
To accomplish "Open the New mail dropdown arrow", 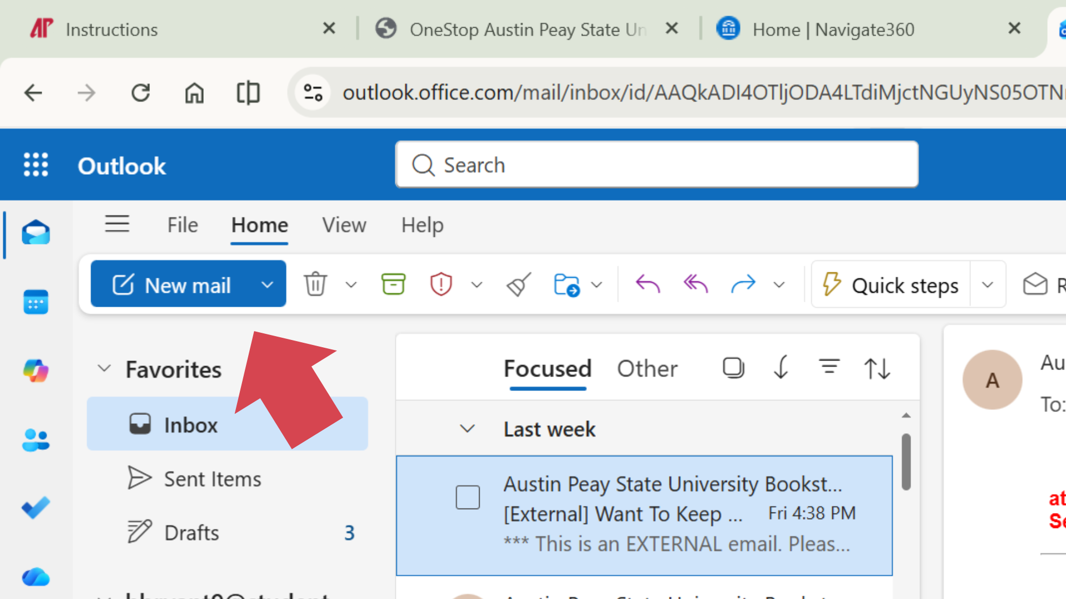I will (267, 284).
